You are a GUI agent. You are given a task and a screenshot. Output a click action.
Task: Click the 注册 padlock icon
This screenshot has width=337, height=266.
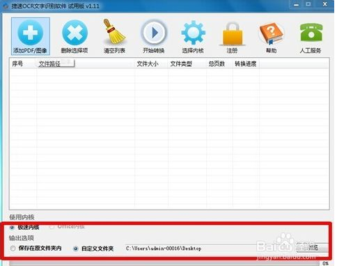233,33
